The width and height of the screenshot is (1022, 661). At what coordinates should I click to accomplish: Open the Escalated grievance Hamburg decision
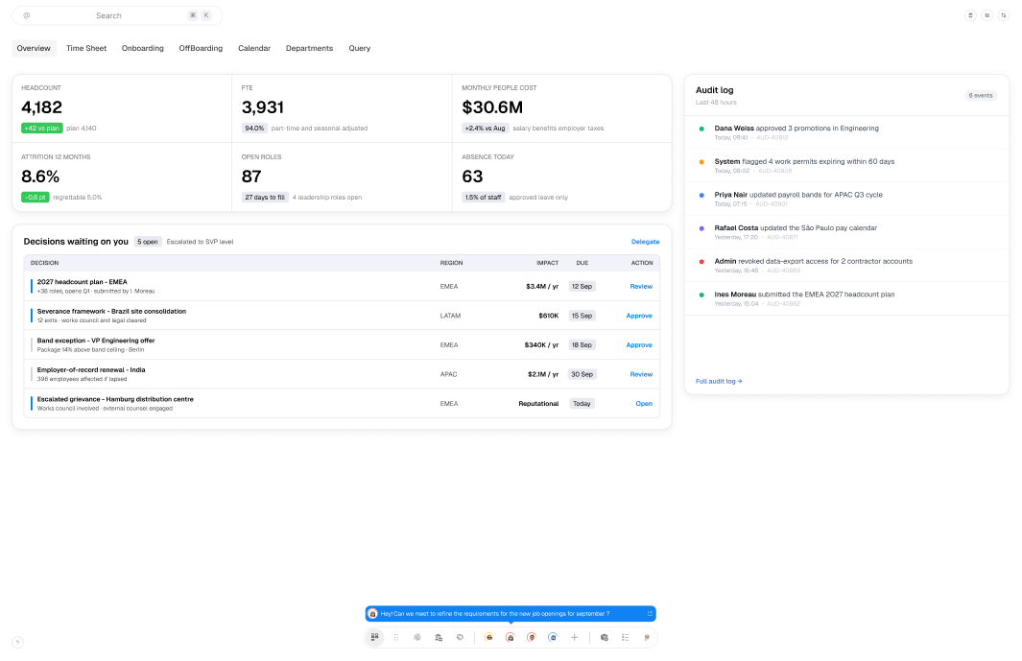[x=644, y=404]
